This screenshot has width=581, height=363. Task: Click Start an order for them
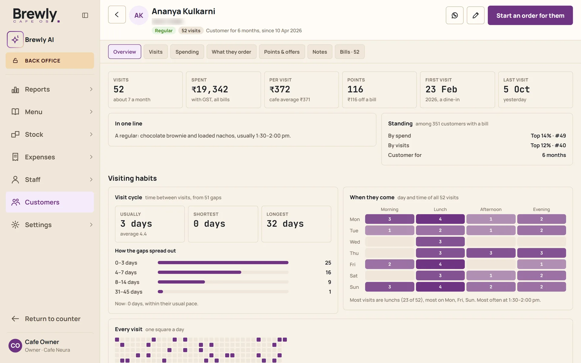point(530,15)
